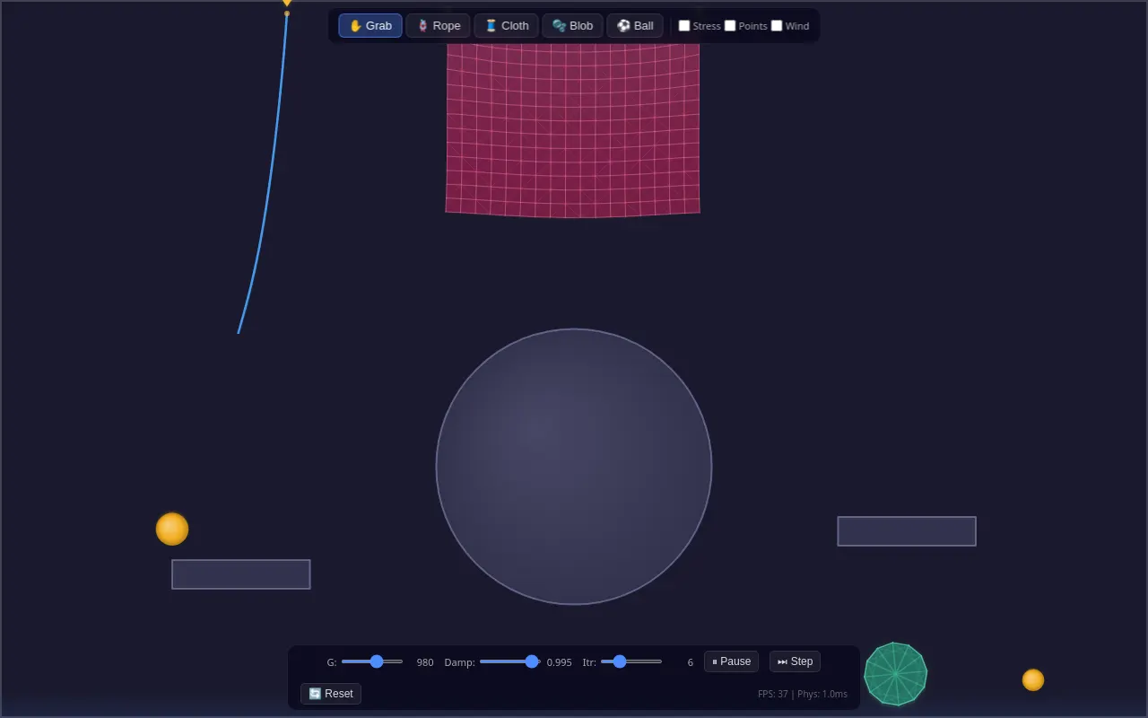Click the green blob polygon

[895, 674]
